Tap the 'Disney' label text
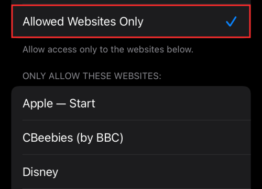262x189 pixels. click(x=40, y=172)
